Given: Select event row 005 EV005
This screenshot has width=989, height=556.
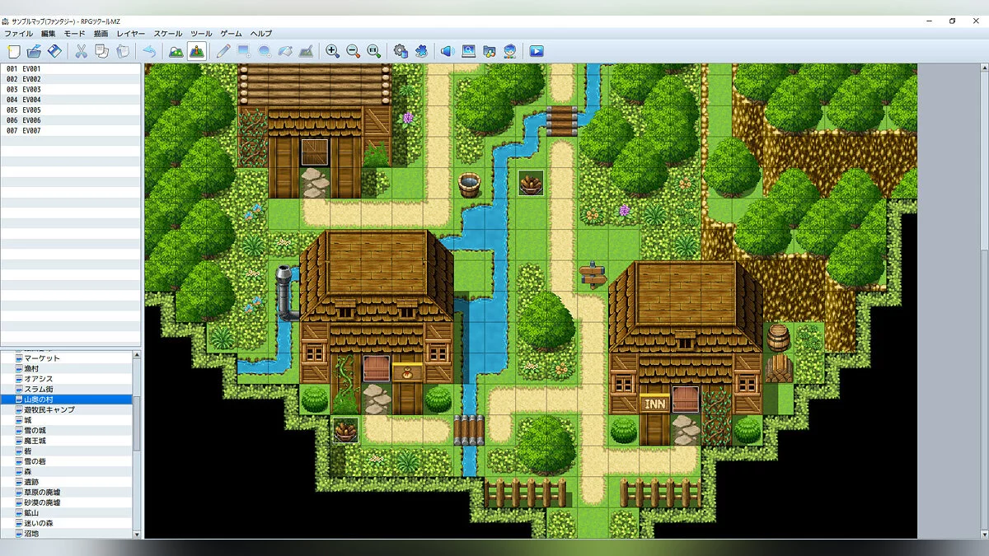Looking at the screenshot, I should (x=71, y=110).
